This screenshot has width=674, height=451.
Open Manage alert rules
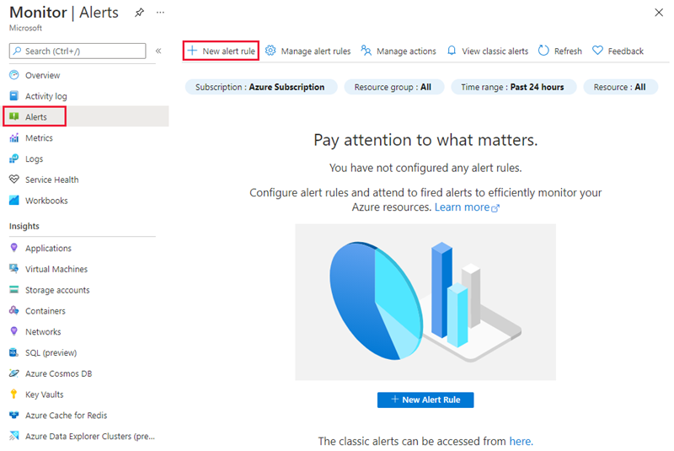point(315,51)
